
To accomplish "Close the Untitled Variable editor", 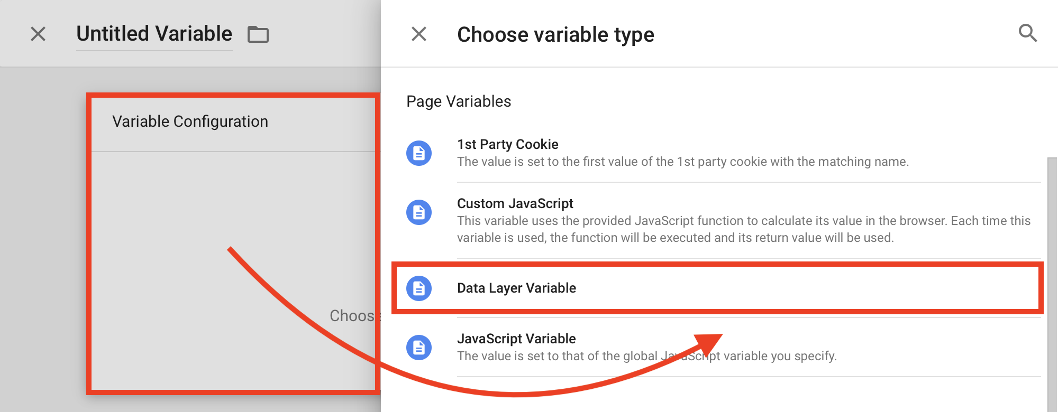I will click(x=38, y=34).
